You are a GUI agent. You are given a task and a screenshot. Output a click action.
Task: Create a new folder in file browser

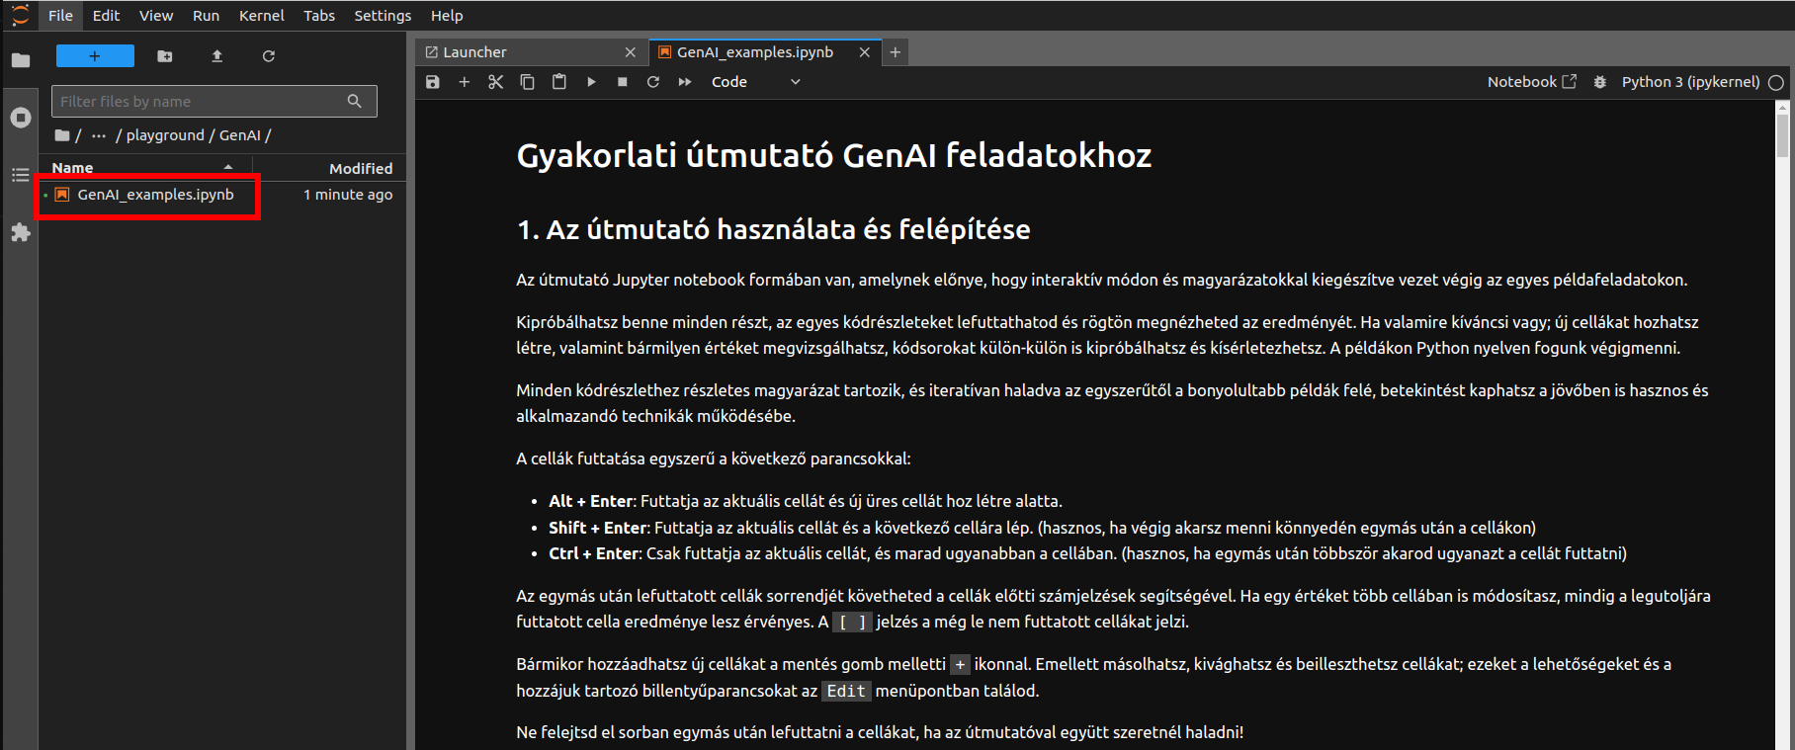pyautogui.click(x=165, y=56)
